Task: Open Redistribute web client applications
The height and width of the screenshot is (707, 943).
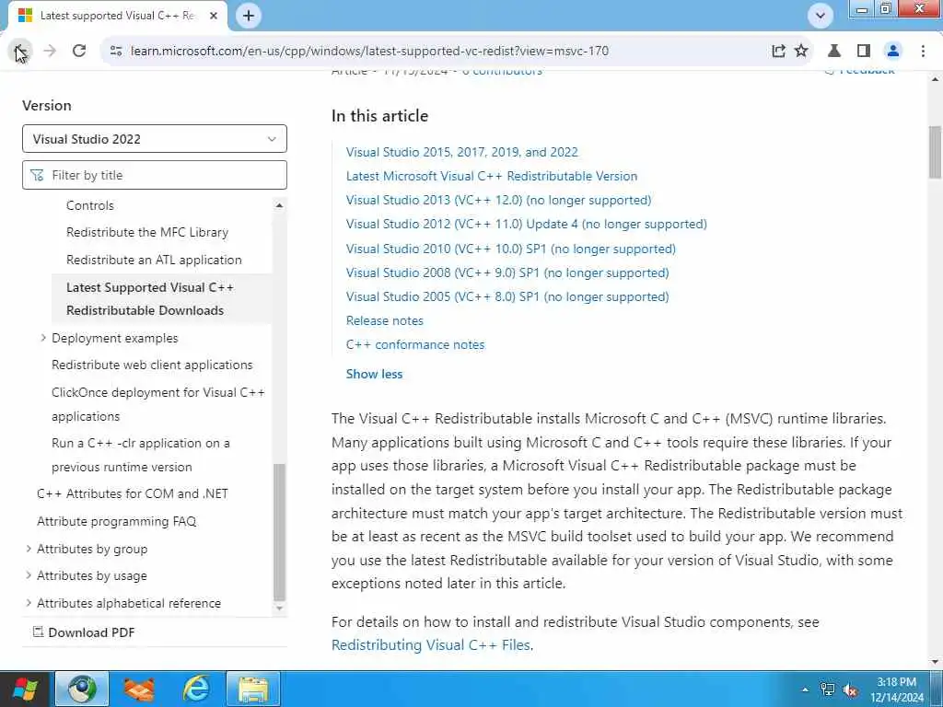Action: [x=152, y=365]
